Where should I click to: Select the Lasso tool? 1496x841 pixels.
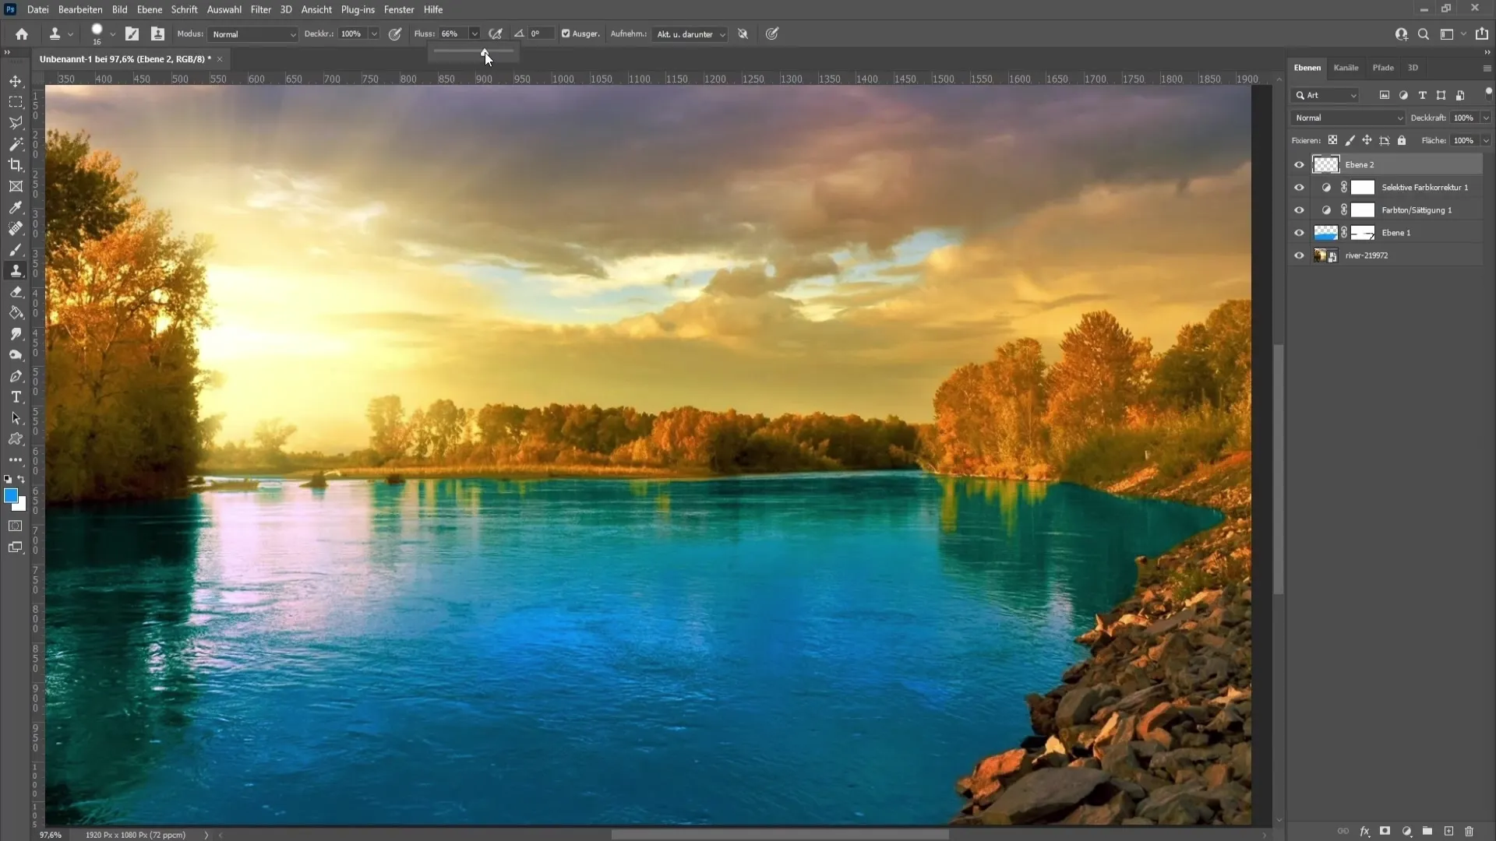[16, 122]
